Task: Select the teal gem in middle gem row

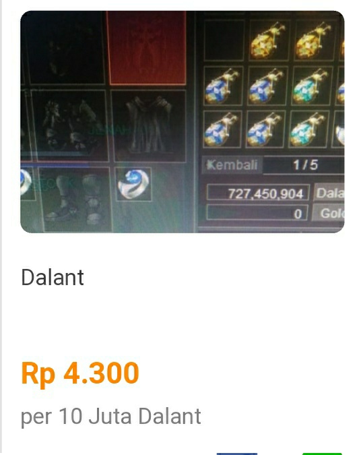Action: 311,86
